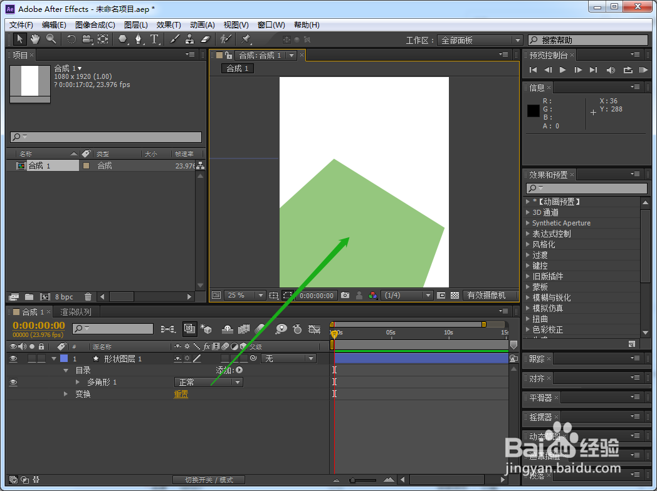Image resolution: width=657 pixels, height=491 pixels.
Task: Click the 添加 add shape button
Action: pos(239,370)
